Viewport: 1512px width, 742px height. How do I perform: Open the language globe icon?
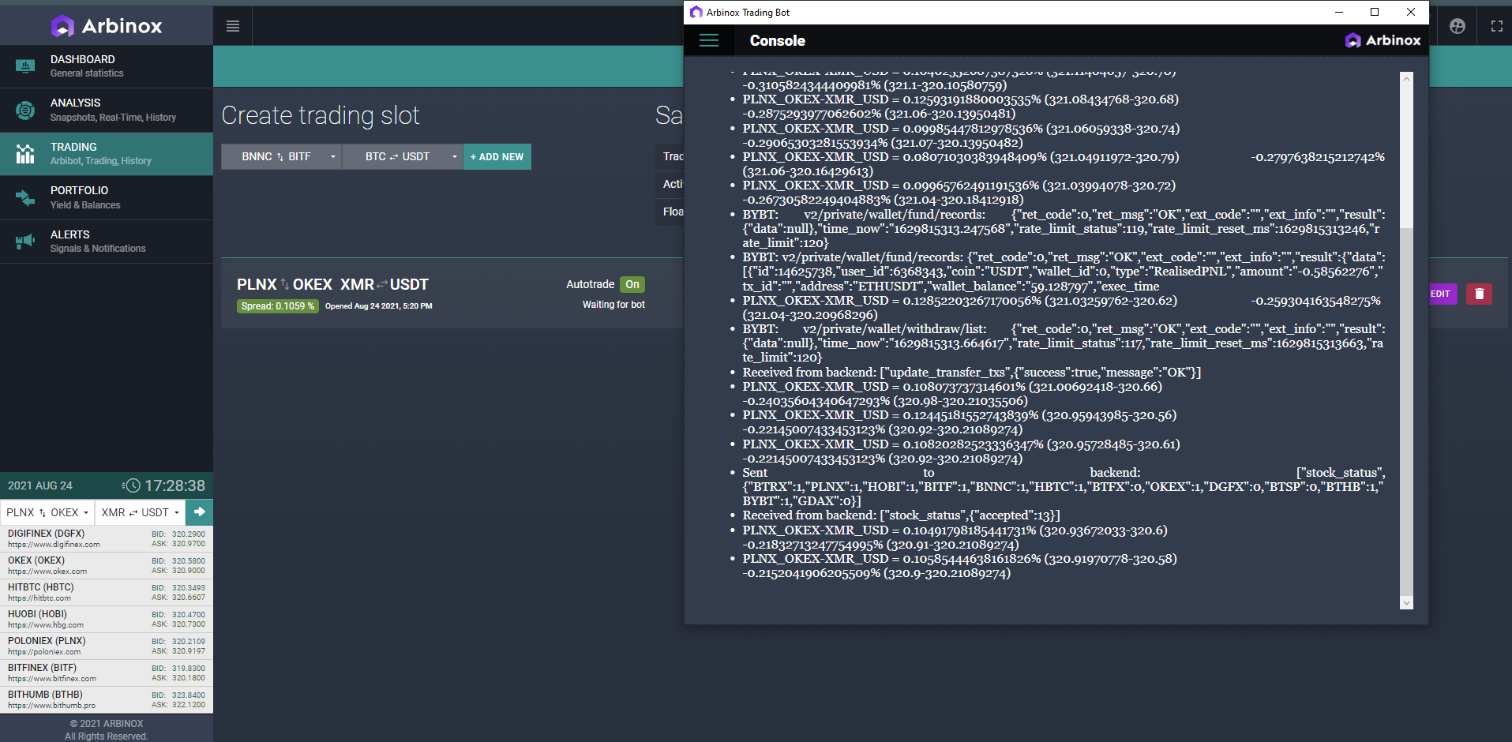1457,25
